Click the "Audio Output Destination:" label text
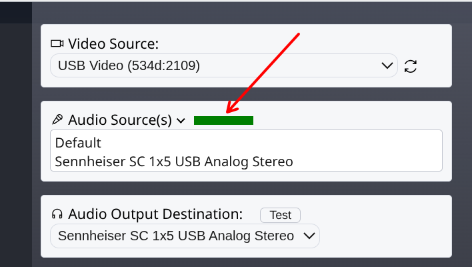The width and height of the screenshot is (472, 267). [155, 214]
